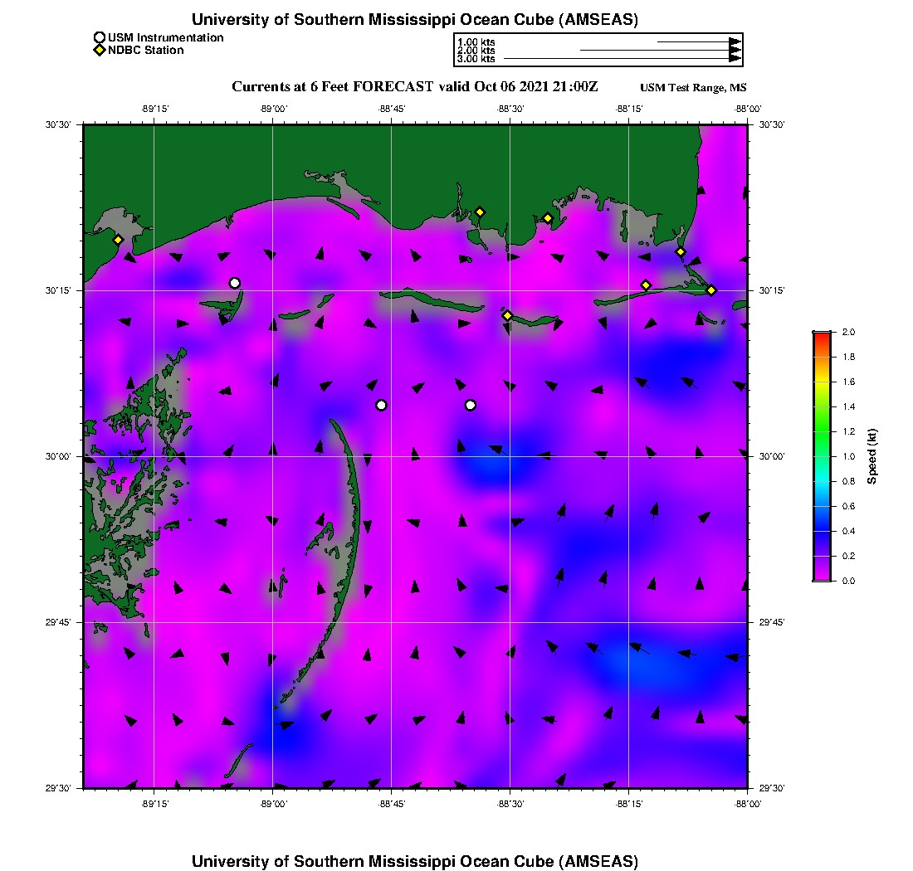Screen dimensions: 913x871
Task: Click the 'USM Instrumentation' legend label
Action: pyautogui.click(x=166, y=37)
